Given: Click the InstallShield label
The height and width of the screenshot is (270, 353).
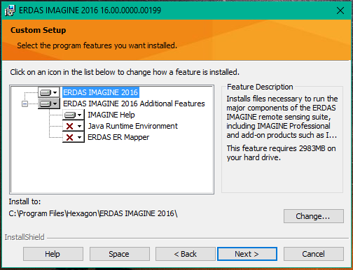Looking at the screenshot, I should click(25, 237).
